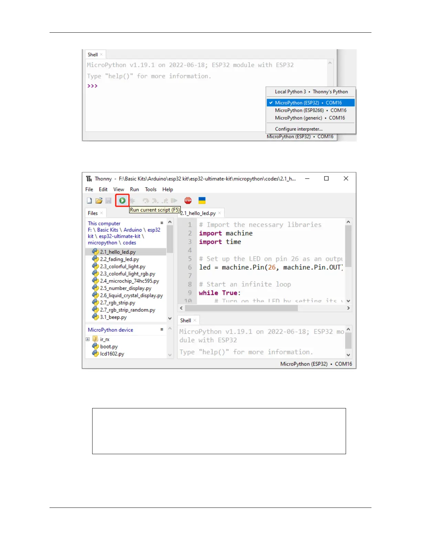Click the file list vertical scrollbar thumb
421x545 pixels.
[x=170, y=239]
